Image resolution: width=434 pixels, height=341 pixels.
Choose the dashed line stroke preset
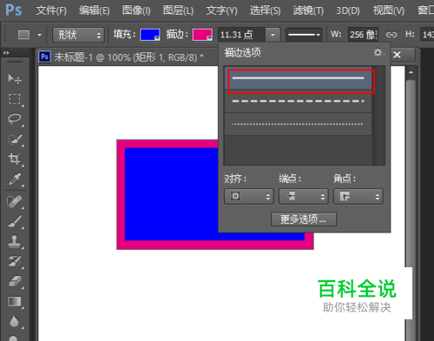coord(298,102)
